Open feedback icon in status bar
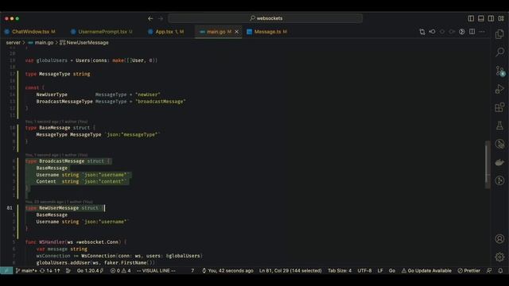The image size is (509, 286). (489, 270)
